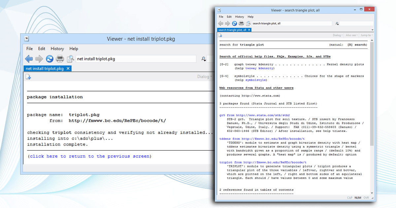Open Dialog dropdown in net install triplot.pkg Viewer
Image resolution: width=396 pixels, height=208 pixels.
tap(205, 77)
